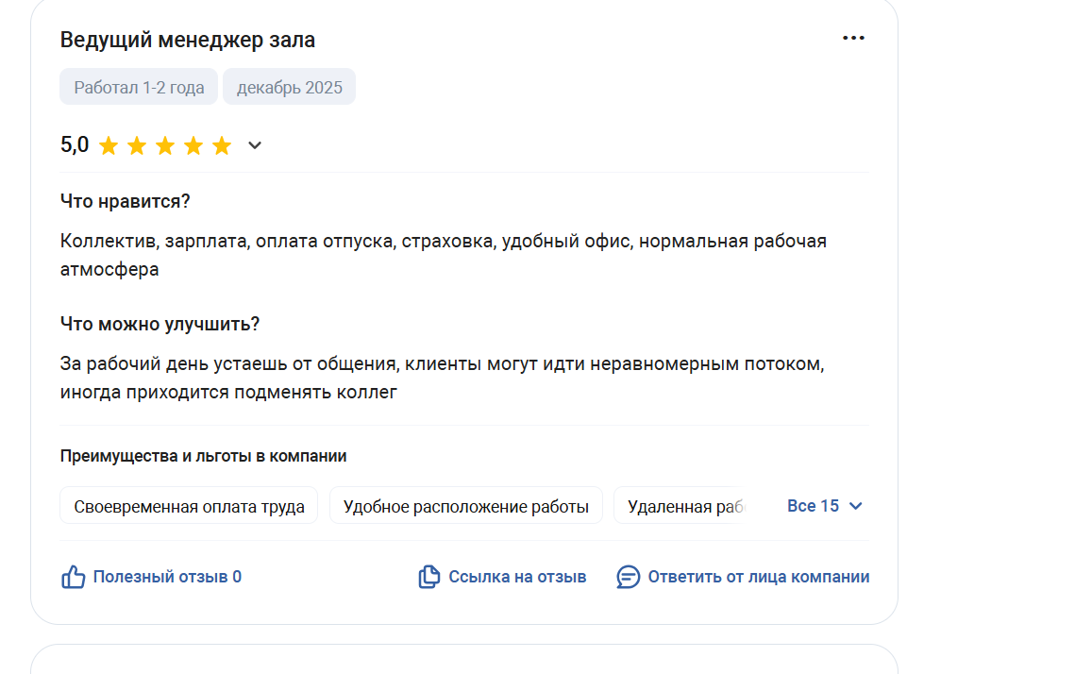Select 'Удобное расположение работы' tag
The image size is (1075, 674).
(x=466, y=507)
